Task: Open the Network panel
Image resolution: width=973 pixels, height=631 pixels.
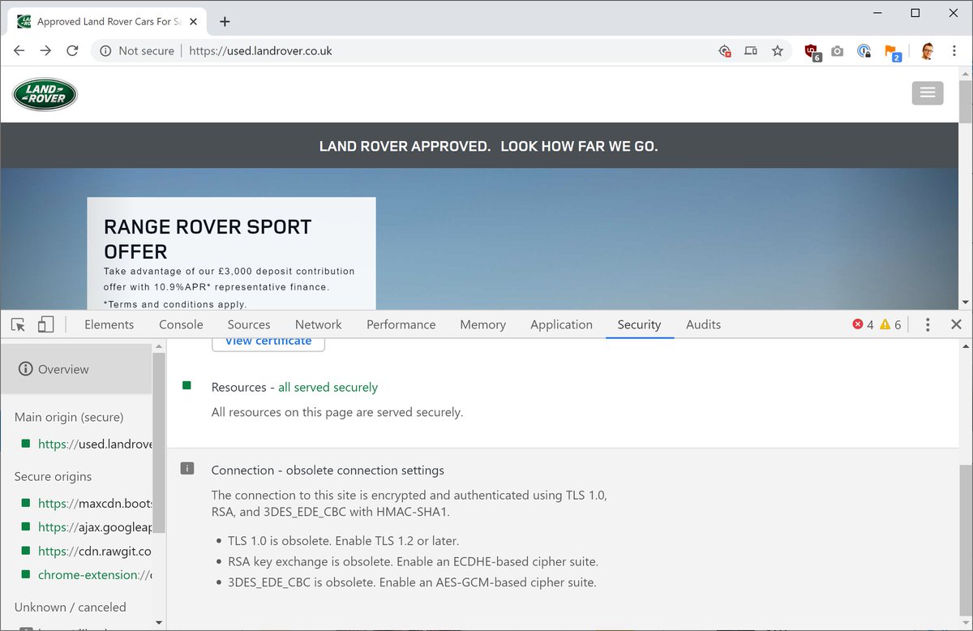Action: coord(319,324)
